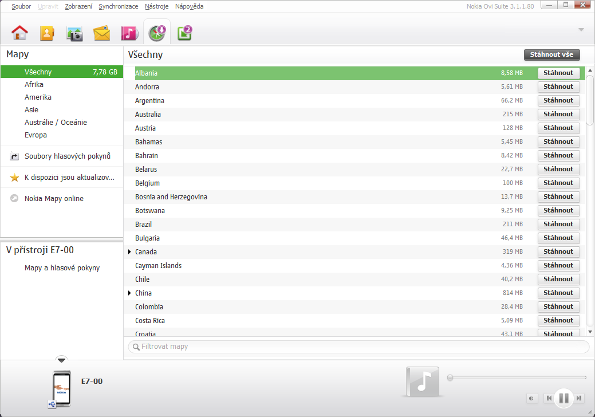Open the Nástroje menu
Viewport: 595px width, 417px height.
(x=157, y=6)
